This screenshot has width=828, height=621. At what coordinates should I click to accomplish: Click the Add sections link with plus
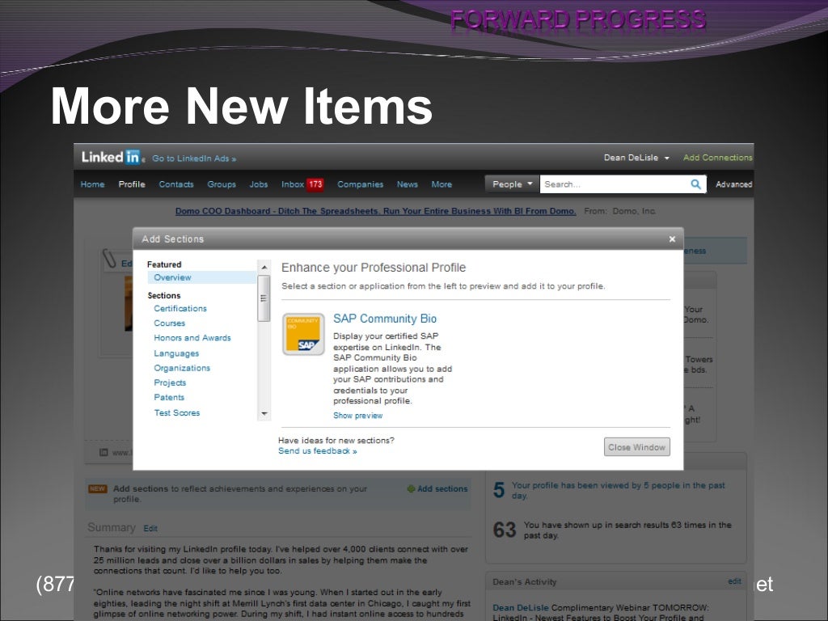point(437,489)
